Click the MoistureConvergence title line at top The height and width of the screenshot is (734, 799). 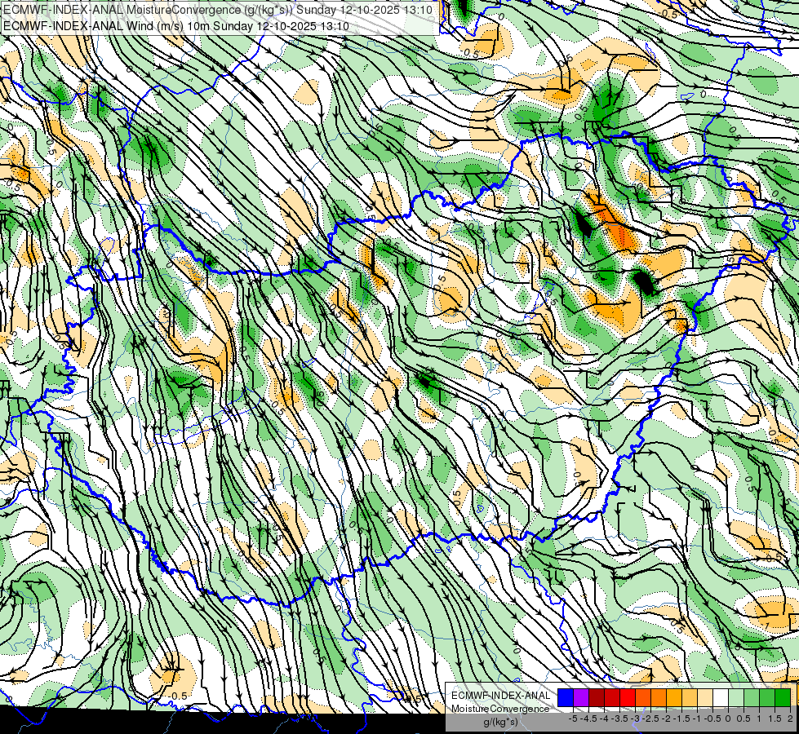tap(218, 10)
